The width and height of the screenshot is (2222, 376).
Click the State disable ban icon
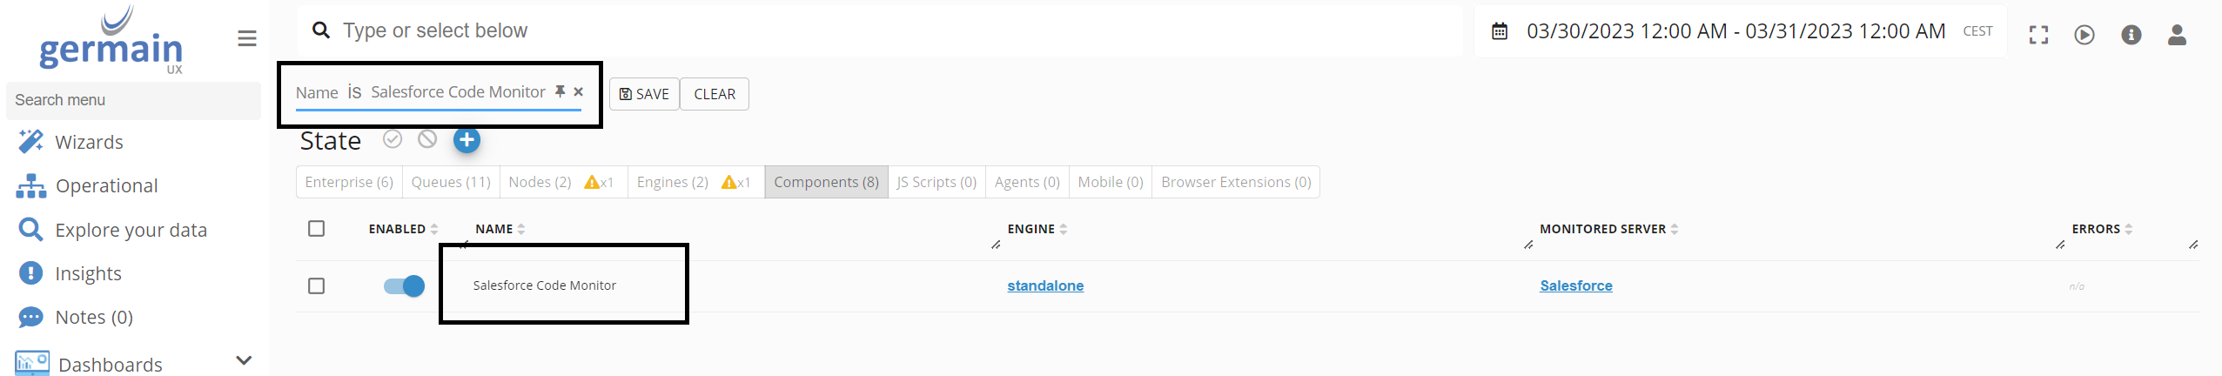click(427, 139)
